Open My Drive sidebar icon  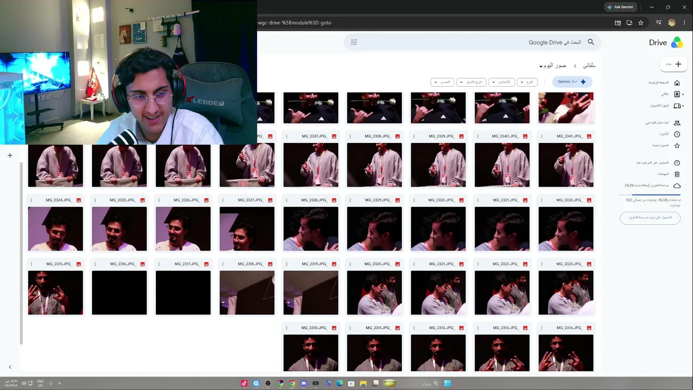[677, 94]
